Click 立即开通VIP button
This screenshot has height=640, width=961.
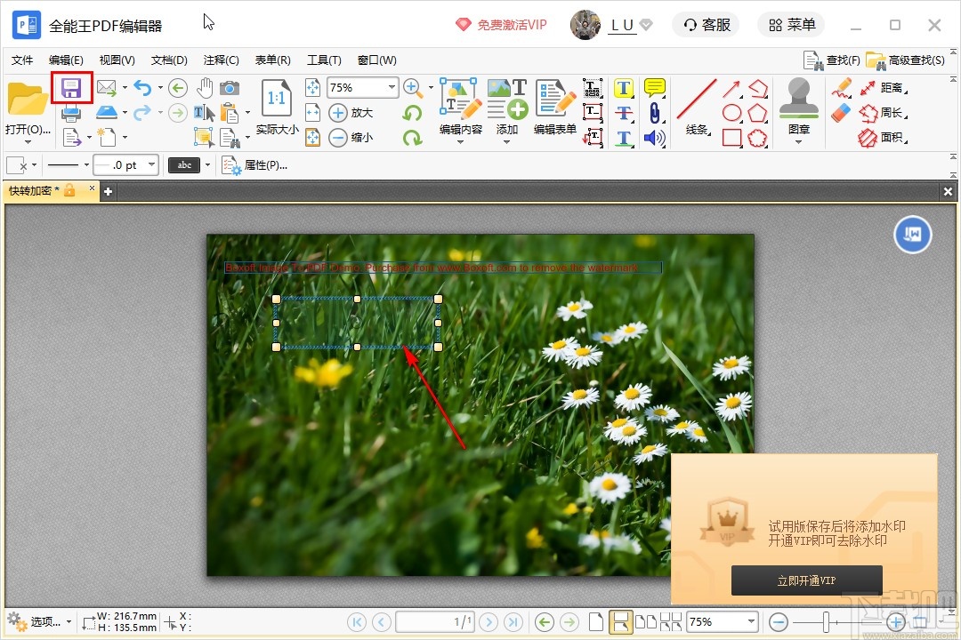coord(806,580)
